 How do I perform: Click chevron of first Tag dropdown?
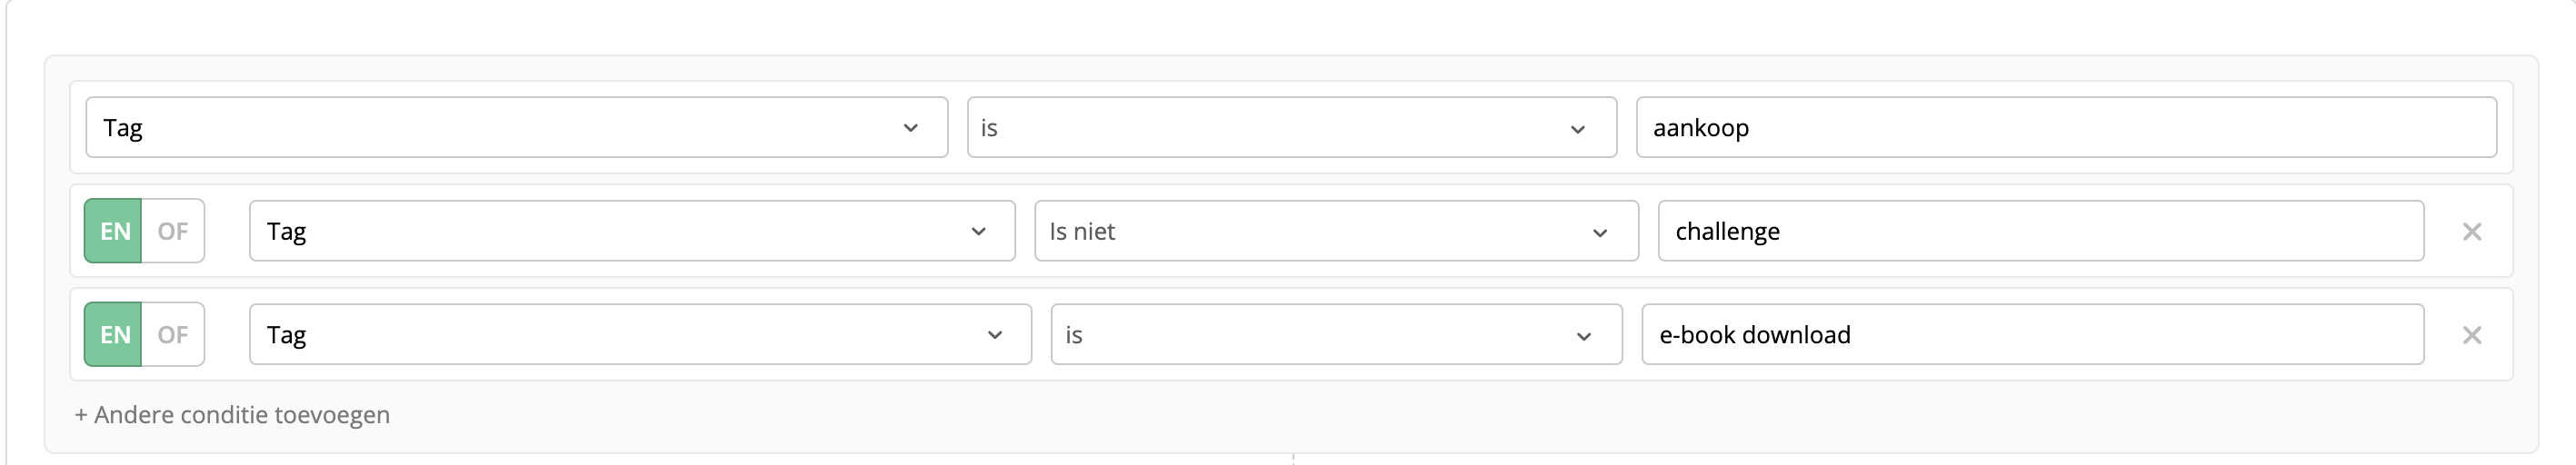click(x=910, y=128)
